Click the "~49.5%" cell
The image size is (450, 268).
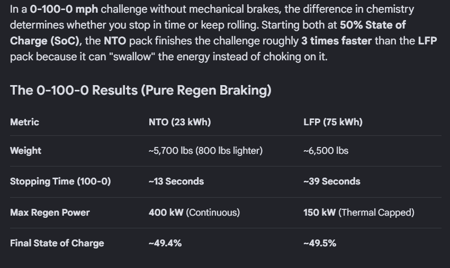319,243
